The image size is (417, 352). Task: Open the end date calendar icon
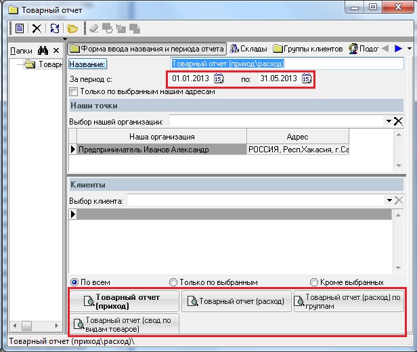307,79
